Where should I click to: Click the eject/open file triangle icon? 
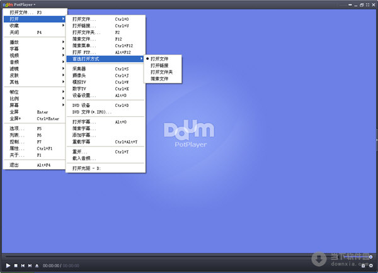37,265
